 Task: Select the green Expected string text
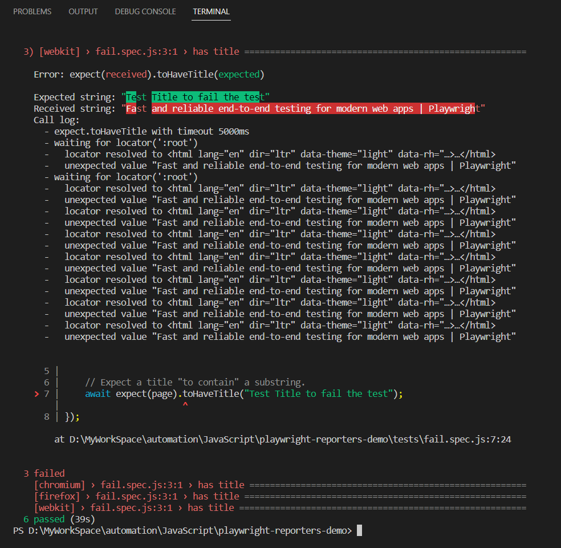tap(194, 96)
